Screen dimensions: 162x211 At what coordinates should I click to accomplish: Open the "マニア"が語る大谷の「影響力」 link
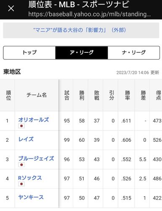point(80,30)
